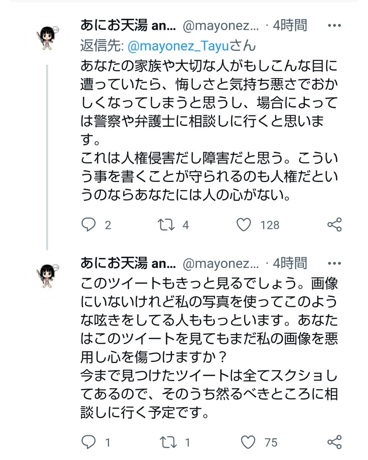Open the second tweet's body text

(x=208, y=347)
